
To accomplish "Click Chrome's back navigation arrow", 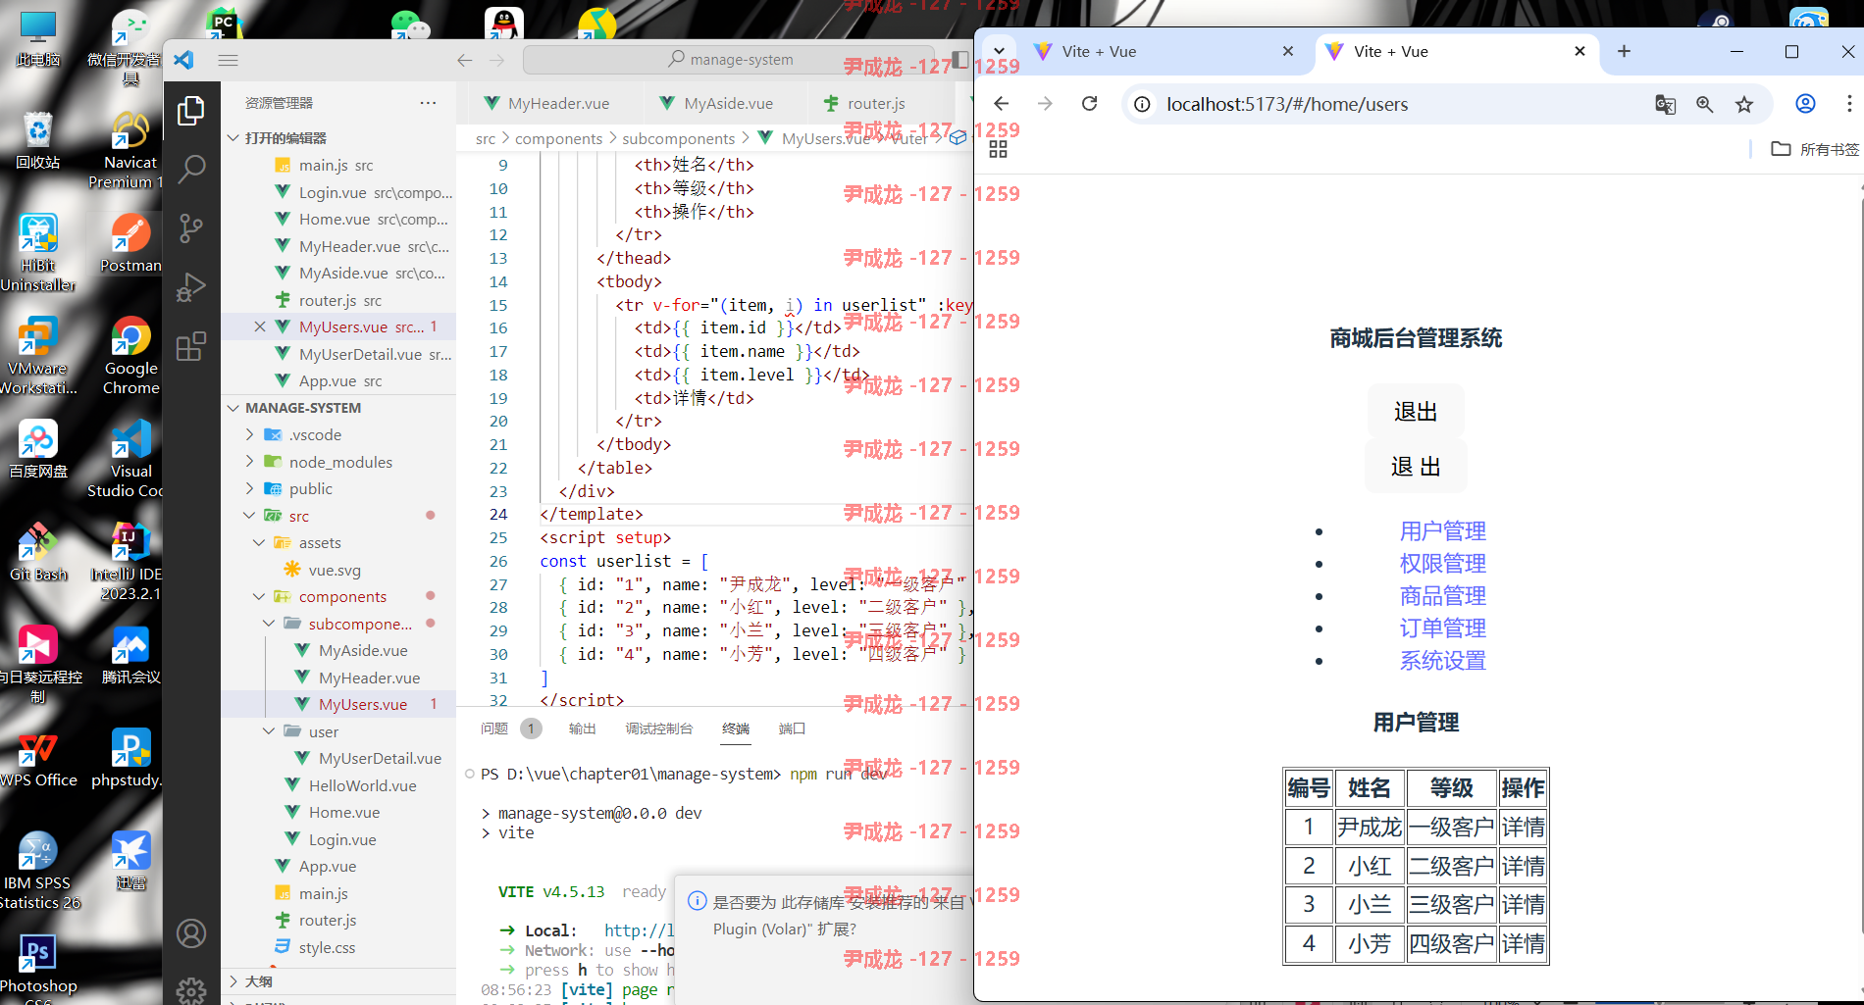I will coord(1001,104).
